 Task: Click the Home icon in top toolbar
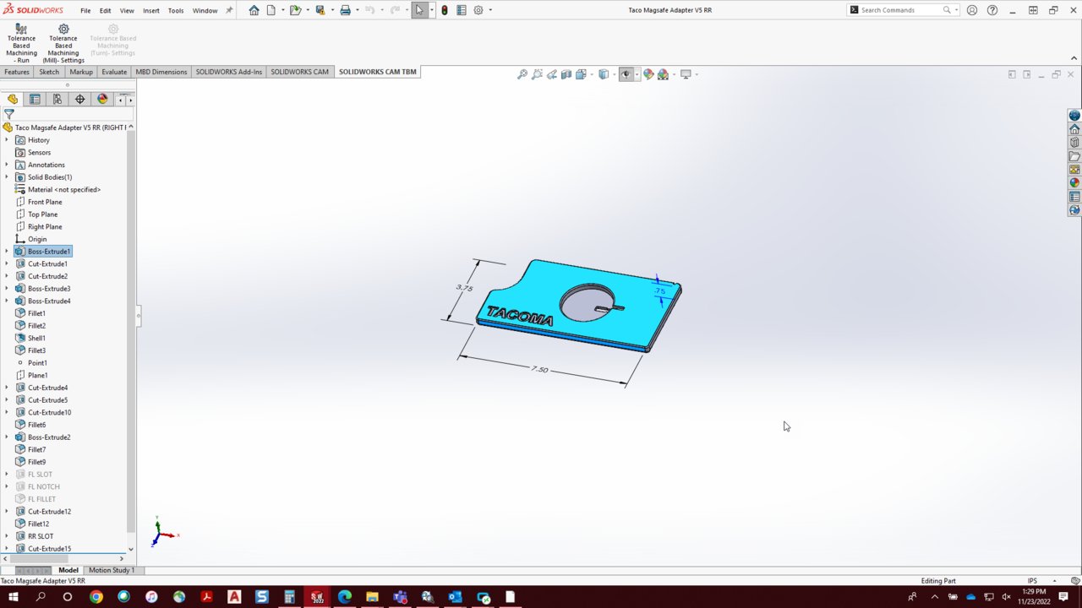(254, 10)
